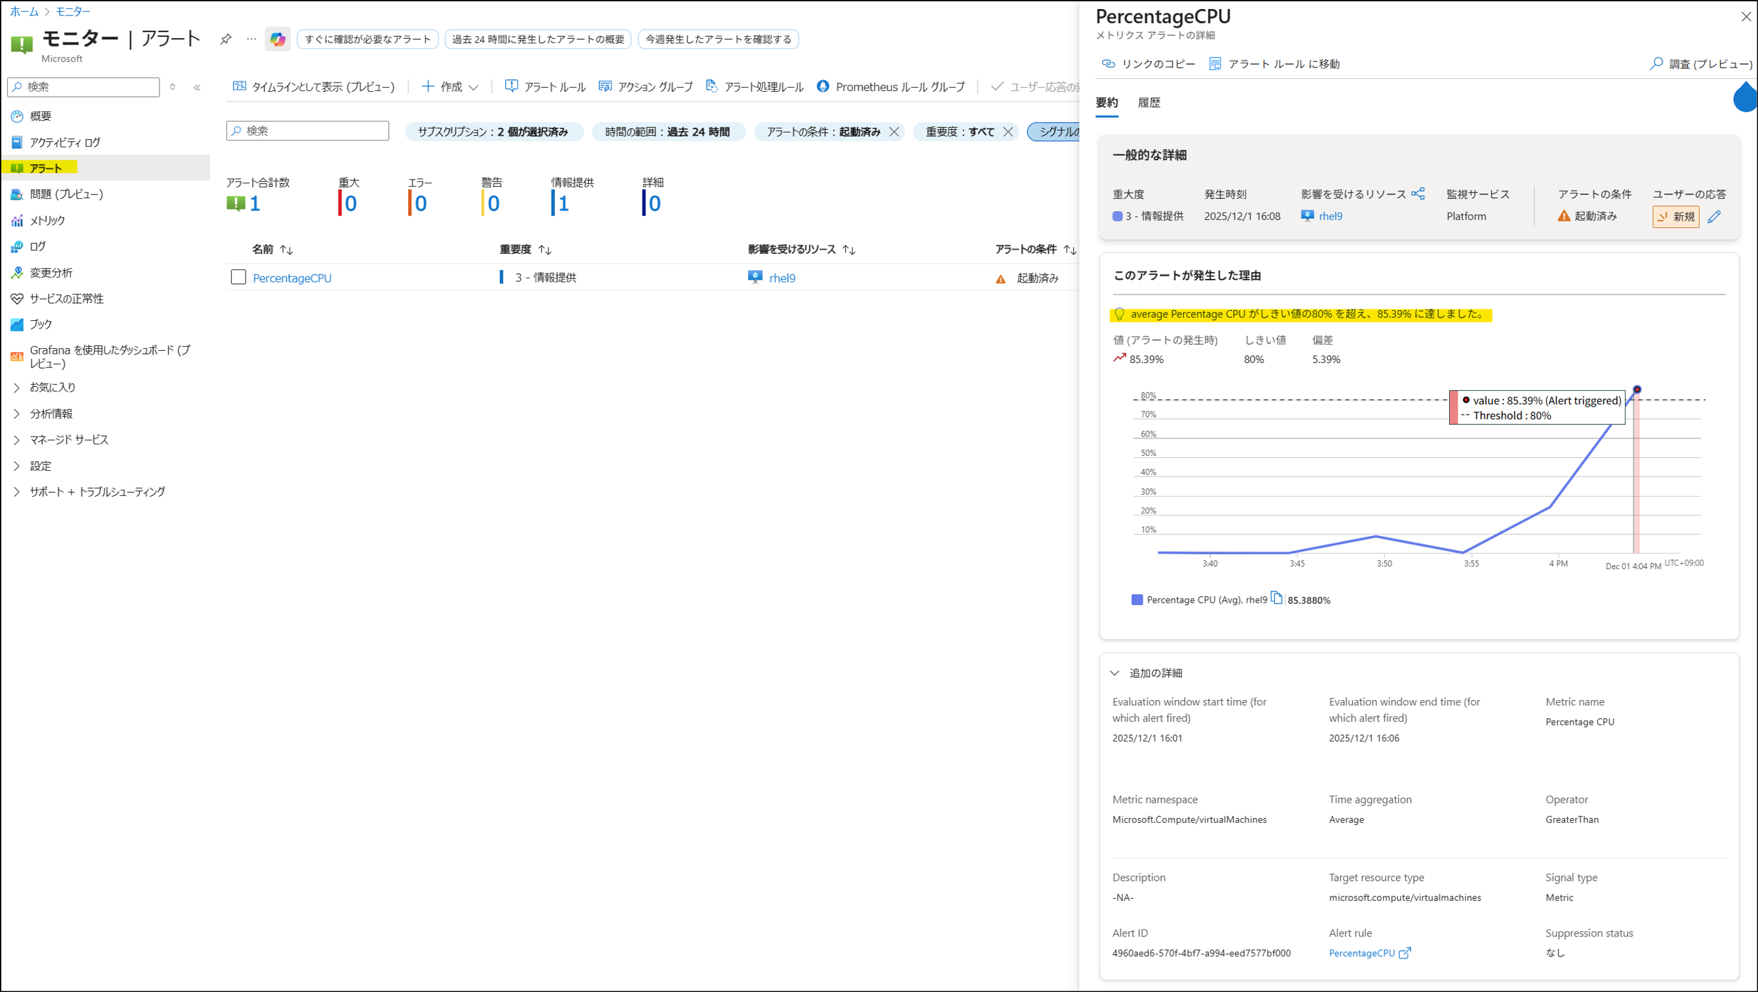The image size is (1758, 992).
Task: Collapse the 追加の詳細 section
Action: click(x=1114, y=674)
